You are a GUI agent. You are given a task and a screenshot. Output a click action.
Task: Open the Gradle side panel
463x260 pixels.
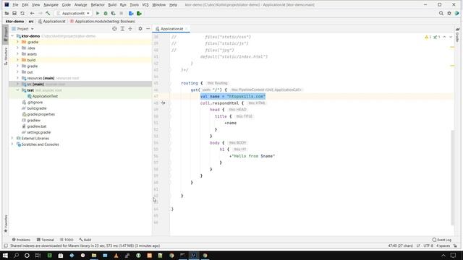coord(457,35)
